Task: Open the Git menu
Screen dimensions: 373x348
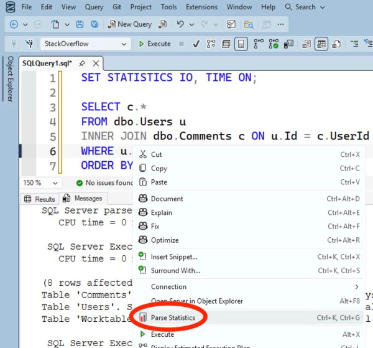Action: (x=117, y=7)
